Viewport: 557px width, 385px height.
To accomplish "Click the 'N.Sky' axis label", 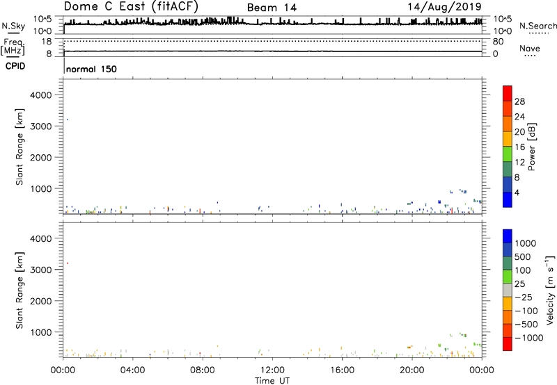I will (13, 26).
